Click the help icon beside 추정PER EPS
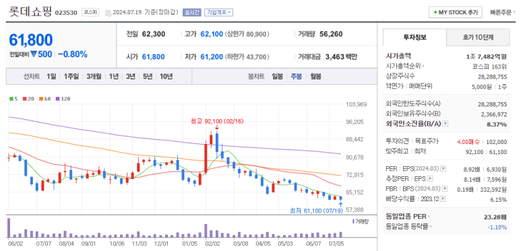The width and height of the screenshot is (521, 251). point(429,179)
